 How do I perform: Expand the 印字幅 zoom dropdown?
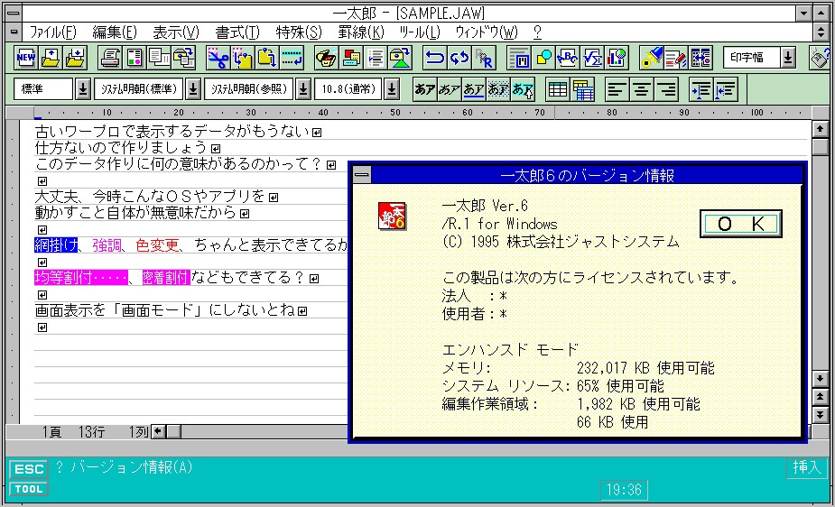[x=788, y=59]
